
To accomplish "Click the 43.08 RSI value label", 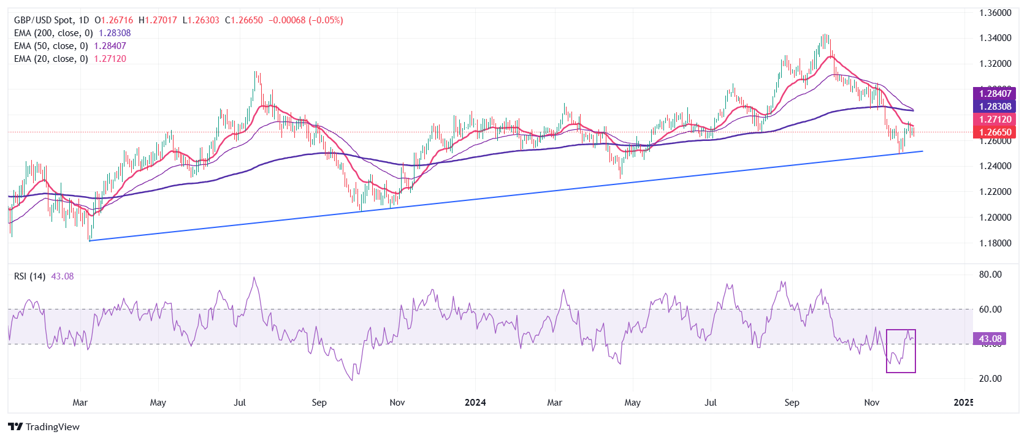I will pos(990,339).
